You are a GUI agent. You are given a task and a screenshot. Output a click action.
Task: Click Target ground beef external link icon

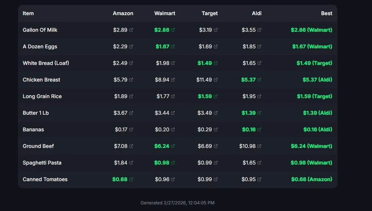(x=216, y=146)
